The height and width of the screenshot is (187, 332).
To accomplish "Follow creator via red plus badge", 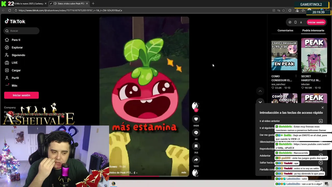I will coord(196,110).
